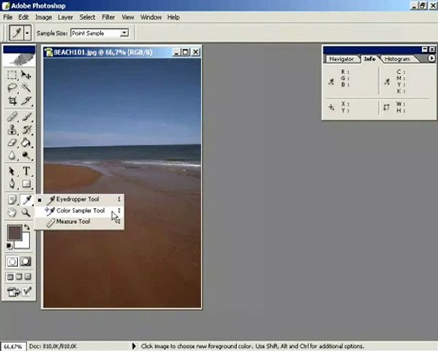The width and height of the screenshot is (438, 351).
Task: Select the Healing Brush tool
Action: (12, 117)
